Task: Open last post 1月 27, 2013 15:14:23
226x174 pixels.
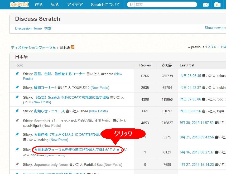Action: pyautogui.click(x=197, y=165)
